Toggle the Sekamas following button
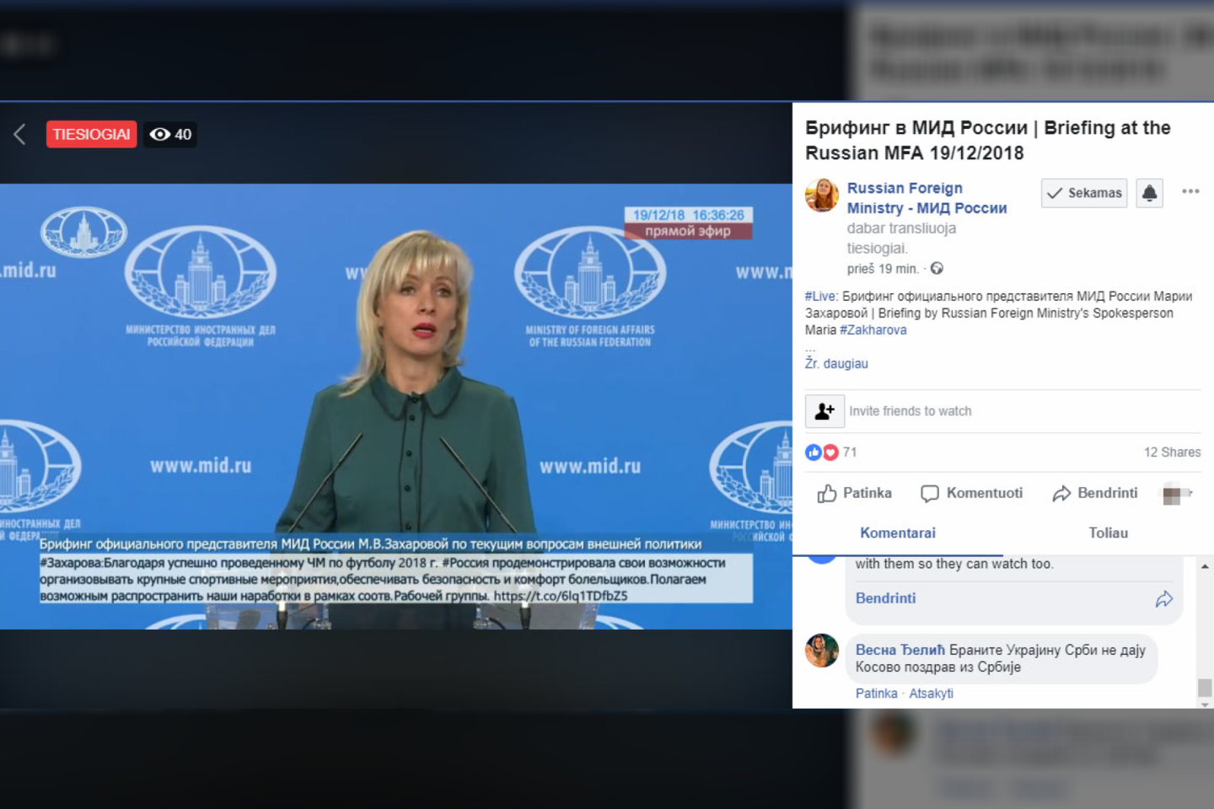This screenshot has width=1214, height=809. coord(1084,193)
